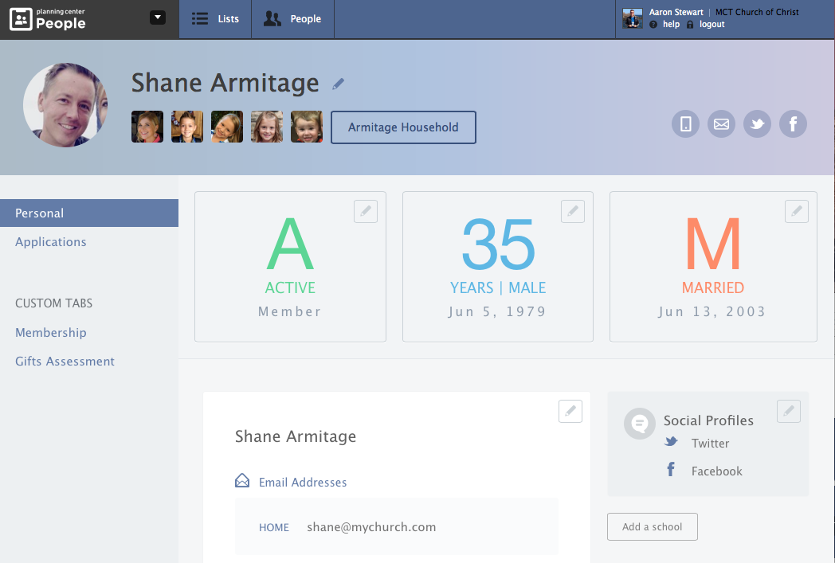The height and width of the screenshot is (563, 835).
Task: Click the Armitage Household button
Action: click(403, 127)
